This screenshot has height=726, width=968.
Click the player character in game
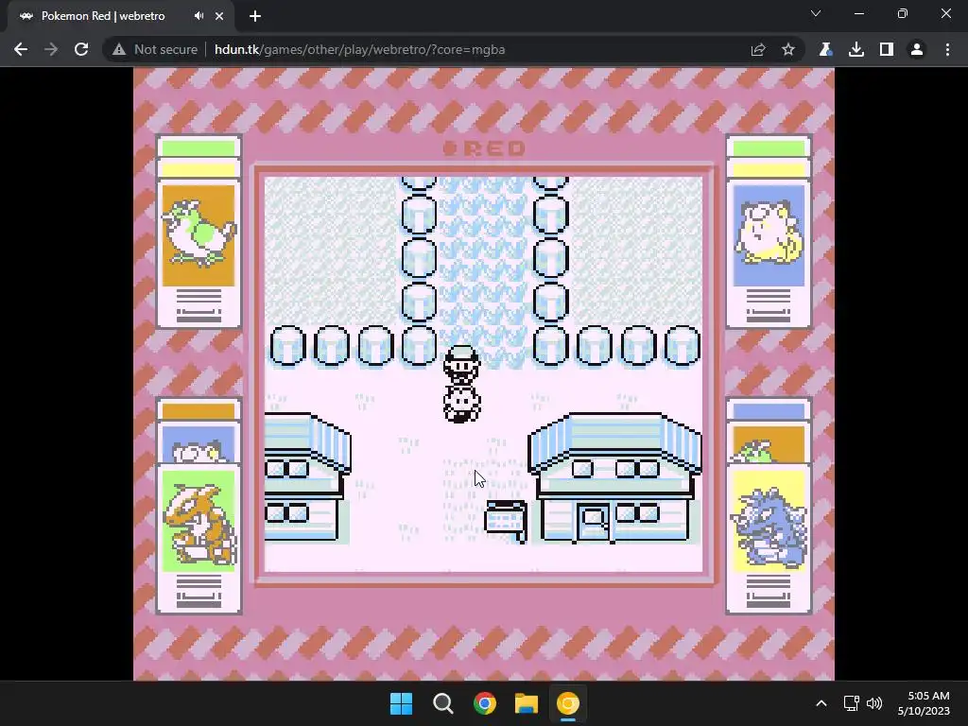click(x=461, y=366)
